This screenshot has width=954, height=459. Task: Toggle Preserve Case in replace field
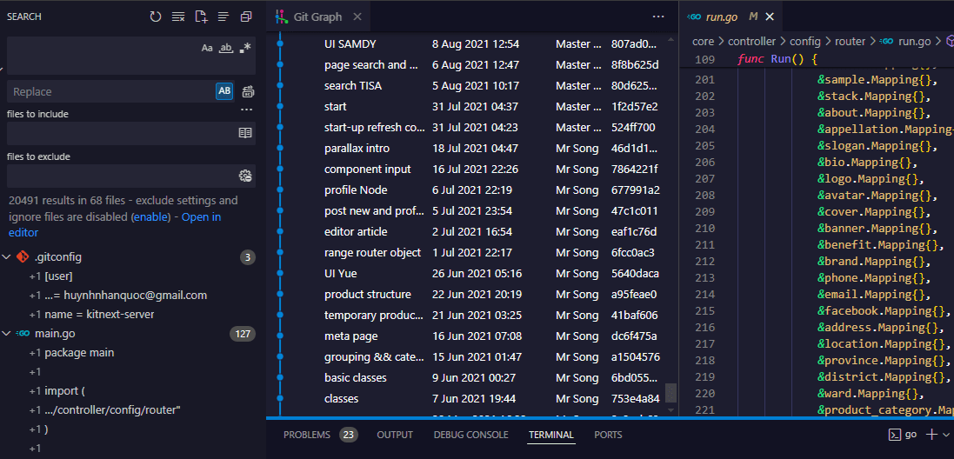[x=224, y=91]
